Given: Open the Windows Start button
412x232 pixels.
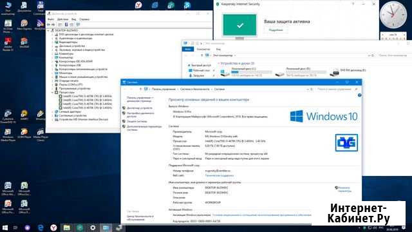Looking at the screenshot, I should pyautogui.click(x=5, y=227).
